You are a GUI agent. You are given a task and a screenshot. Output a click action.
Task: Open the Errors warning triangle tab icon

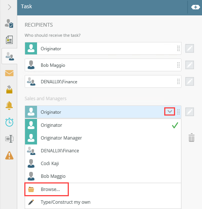(9, 155)
